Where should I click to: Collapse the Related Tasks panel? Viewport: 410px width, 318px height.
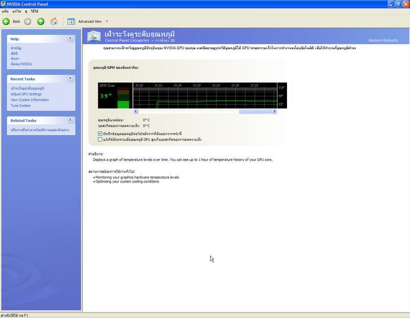tap(70, 120)
